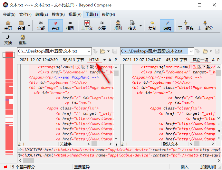Click the left pane scroll-down arrow
Viewport: 222px width, 170px height.
(x=116, y=138)
